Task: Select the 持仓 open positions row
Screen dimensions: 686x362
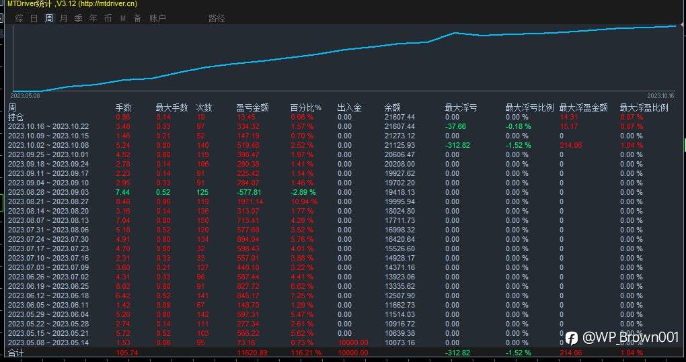Action: click(x=341, y=117)
